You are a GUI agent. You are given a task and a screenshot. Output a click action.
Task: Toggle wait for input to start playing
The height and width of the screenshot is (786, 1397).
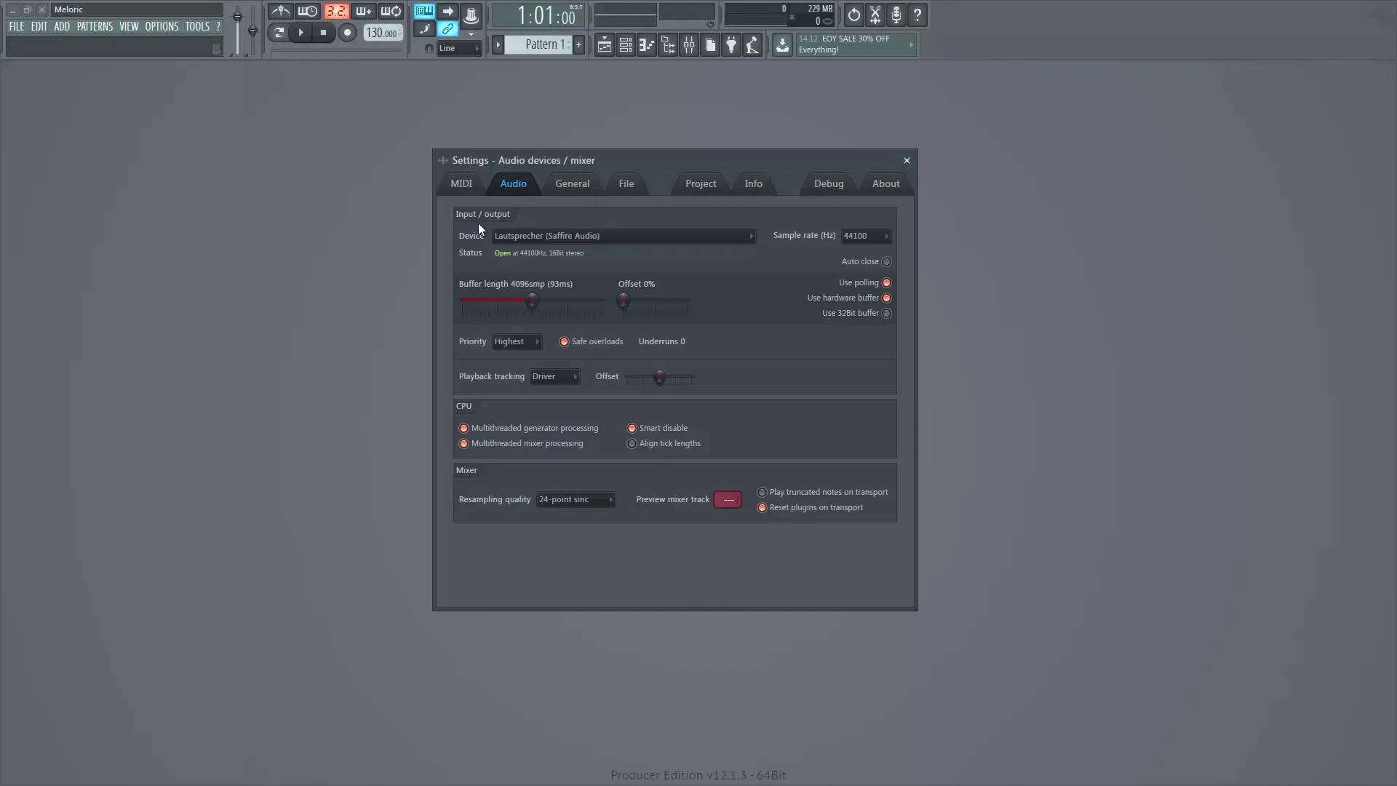(x=308, y=12)
